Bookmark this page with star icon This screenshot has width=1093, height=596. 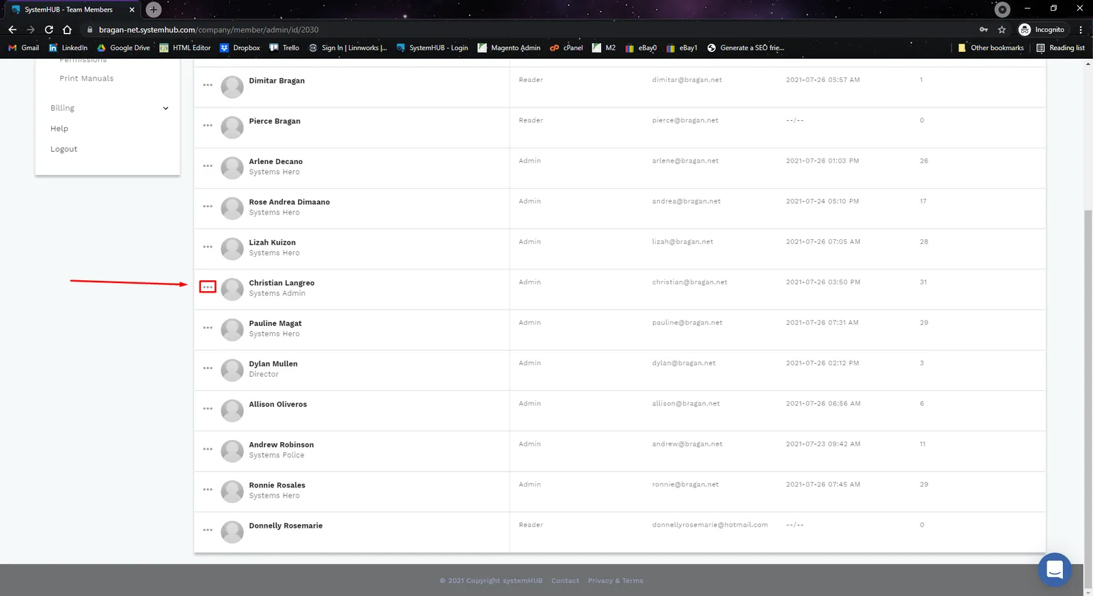click(x=1002, y=29)
